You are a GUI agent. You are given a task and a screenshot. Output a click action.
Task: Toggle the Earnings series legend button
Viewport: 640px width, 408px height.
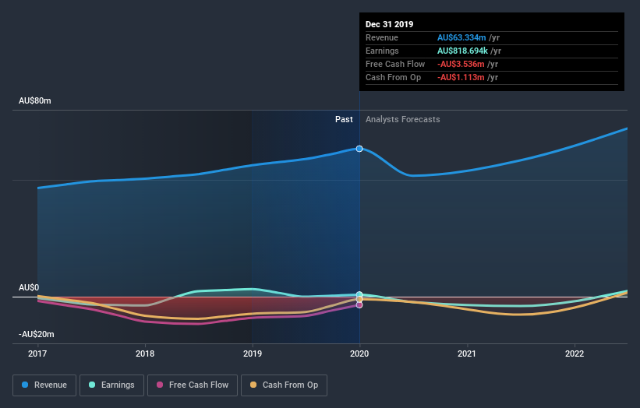[111, 385]
